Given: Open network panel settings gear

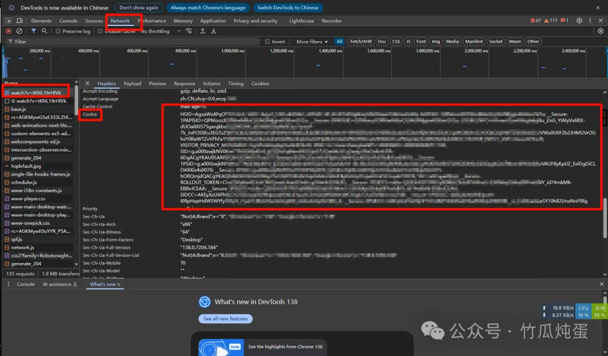Looking at the screenshot, I should (601, 31).
